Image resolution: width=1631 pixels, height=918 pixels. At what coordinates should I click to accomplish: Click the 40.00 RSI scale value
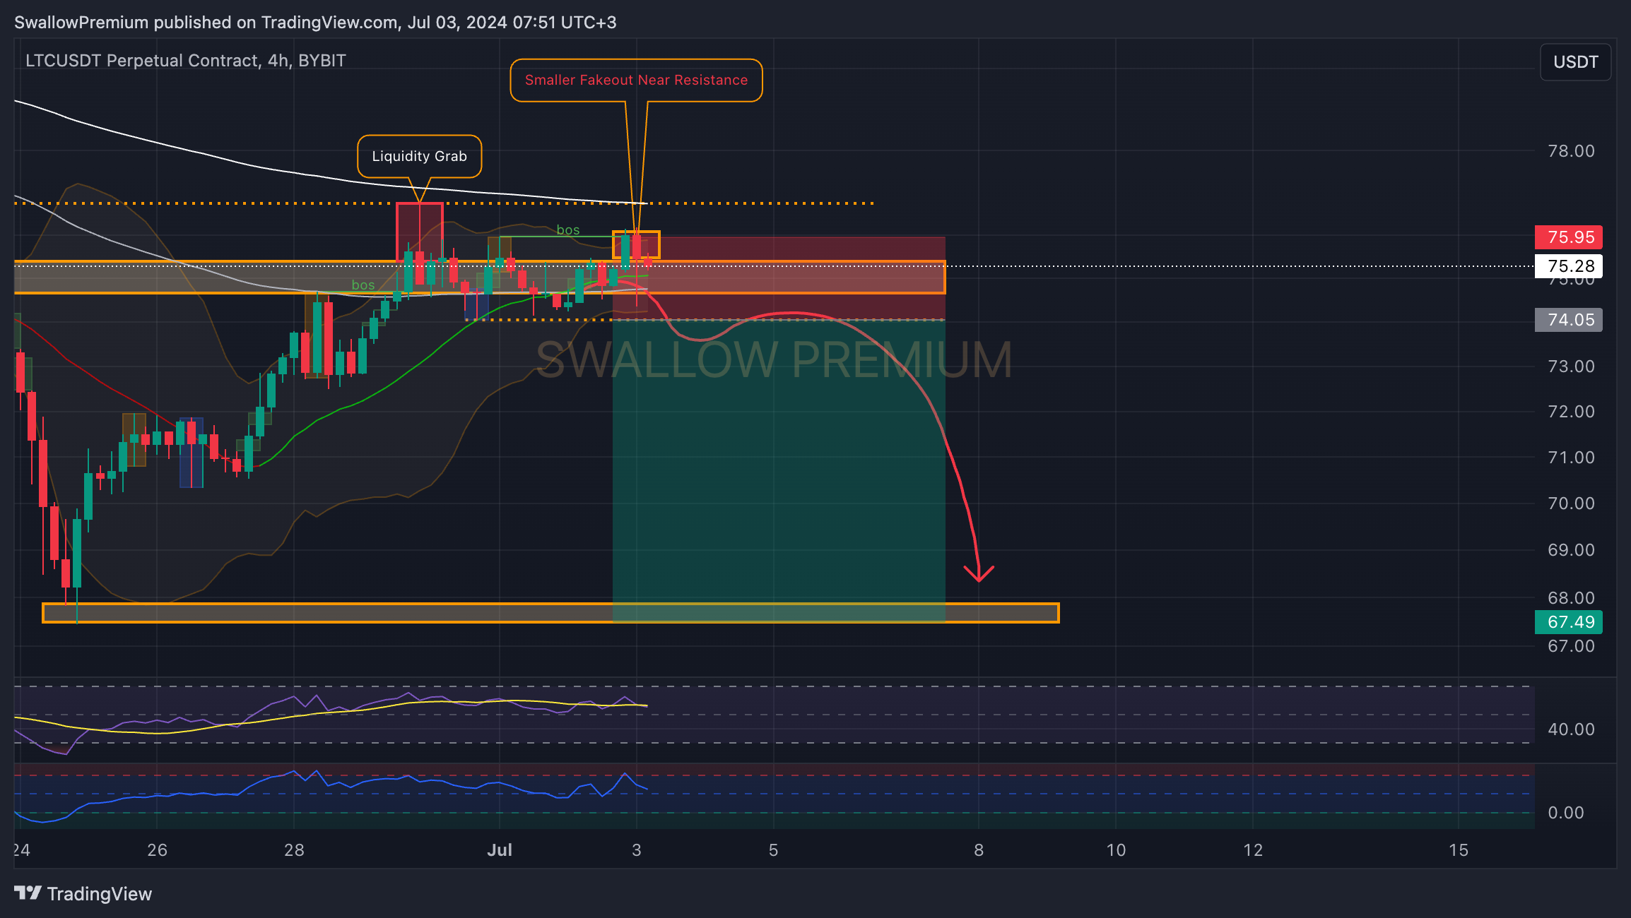pos(1571,729)
